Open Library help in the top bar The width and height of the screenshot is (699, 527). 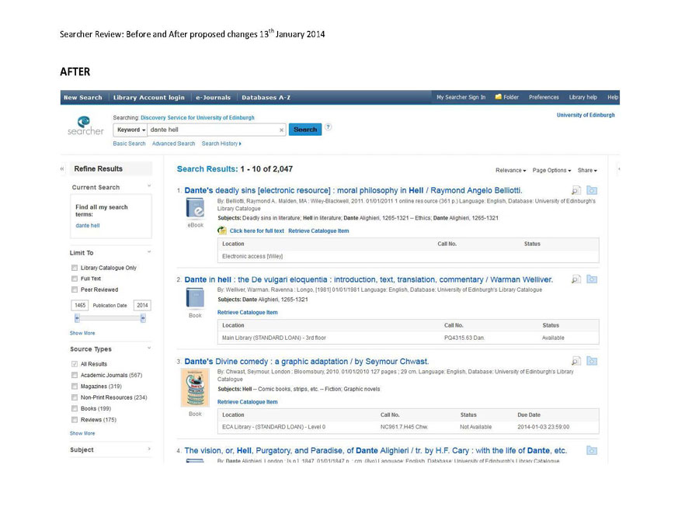pyautogui.click(x=582, y=97)
